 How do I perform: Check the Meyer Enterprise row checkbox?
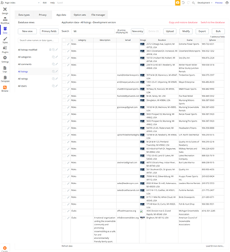64,82
